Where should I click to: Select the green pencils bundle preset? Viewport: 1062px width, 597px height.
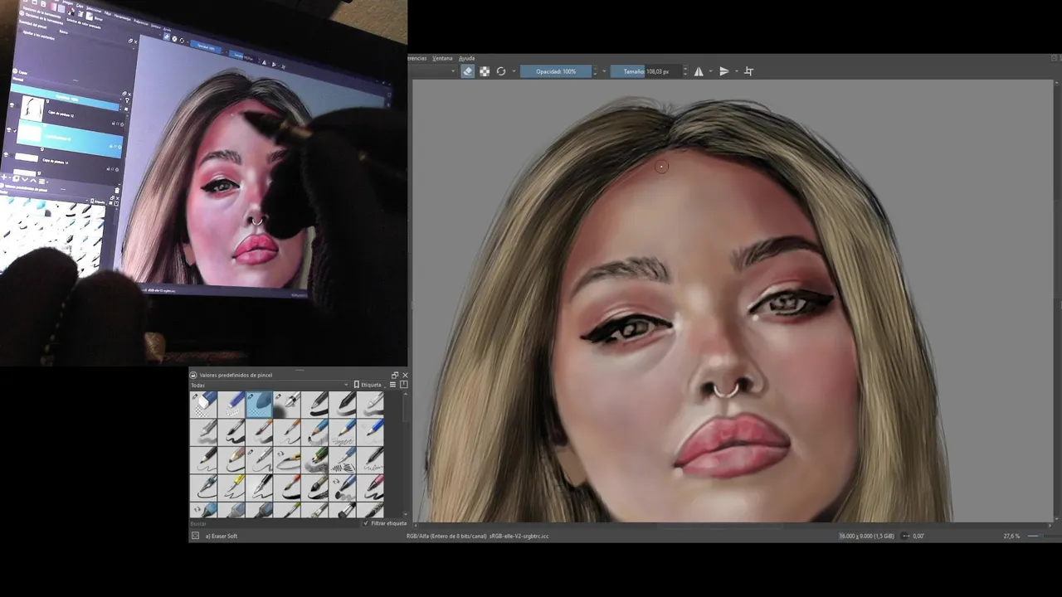click(x=314, y=459)
